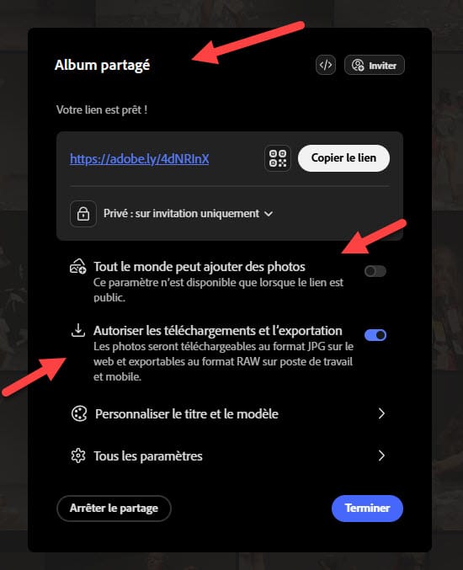Expand chevron next to "Tous les paramètres"
Viewport: 463px width, 570px height.
click(381, 455)
